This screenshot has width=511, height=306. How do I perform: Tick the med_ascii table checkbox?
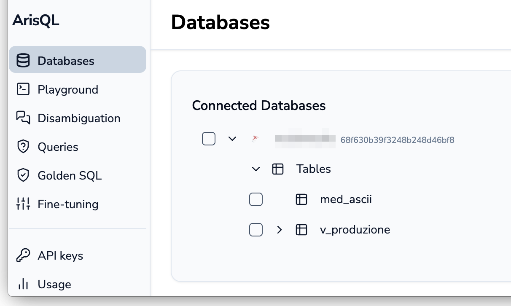pos(256,199)
